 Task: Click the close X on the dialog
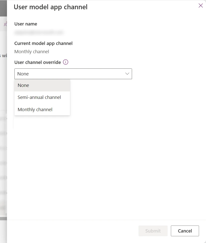click(x=201, y=5)
